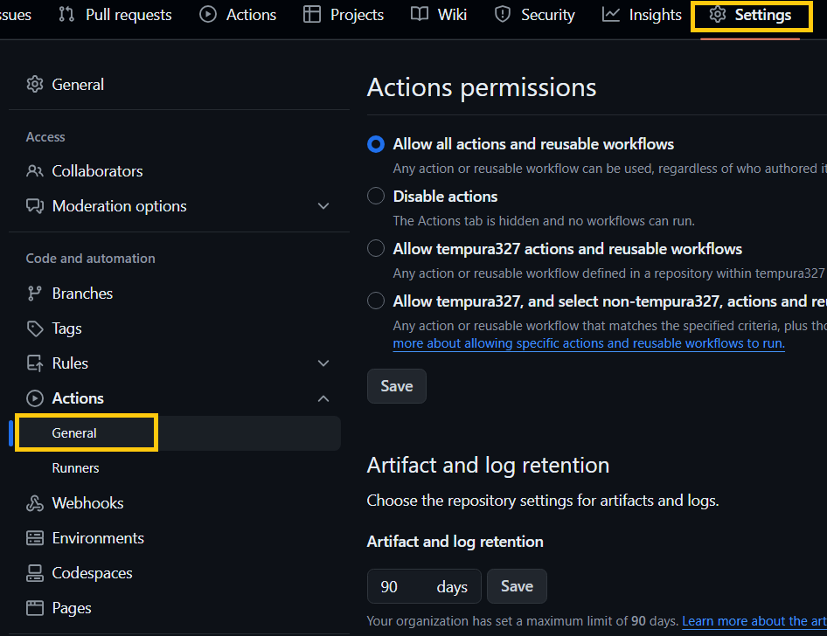Click the Collaborators people icon

click(35, 170)
